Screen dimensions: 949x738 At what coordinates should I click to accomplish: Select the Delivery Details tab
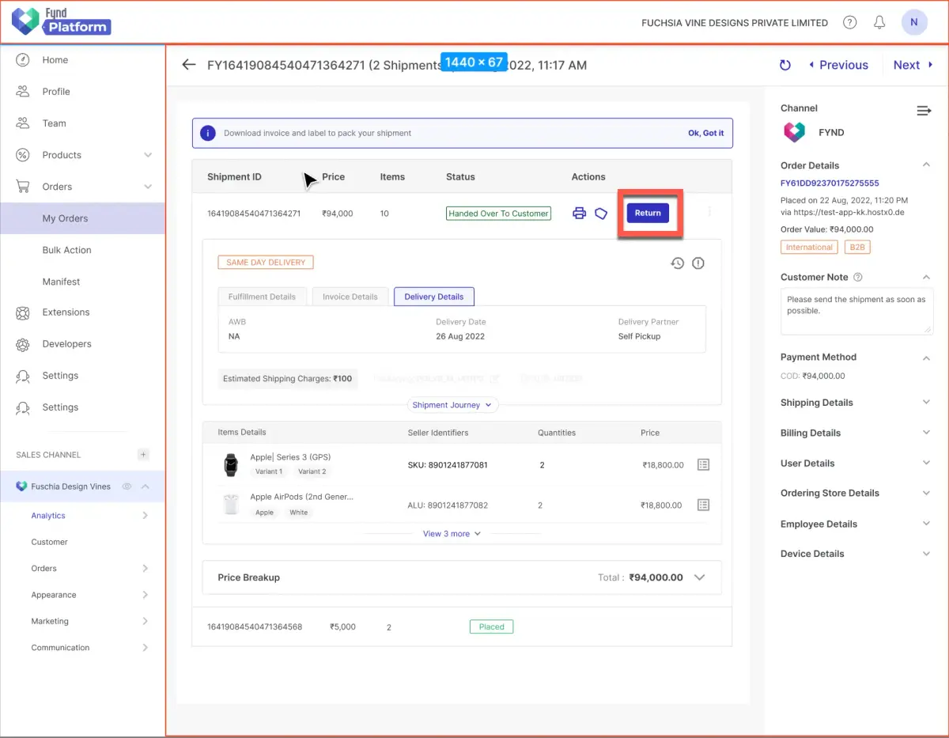click(x=434, y=297)
